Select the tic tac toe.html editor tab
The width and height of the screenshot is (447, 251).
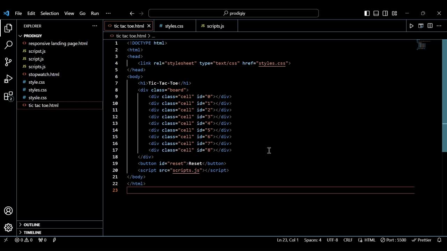pos(129,26)
